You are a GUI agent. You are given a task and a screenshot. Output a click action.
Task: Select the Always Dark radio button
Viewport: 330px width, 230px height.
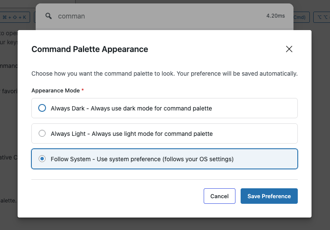pos(42,108)
